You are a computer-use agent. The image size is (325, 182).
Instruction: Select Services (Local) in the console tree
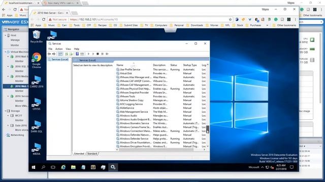click(x=58, y=60)
